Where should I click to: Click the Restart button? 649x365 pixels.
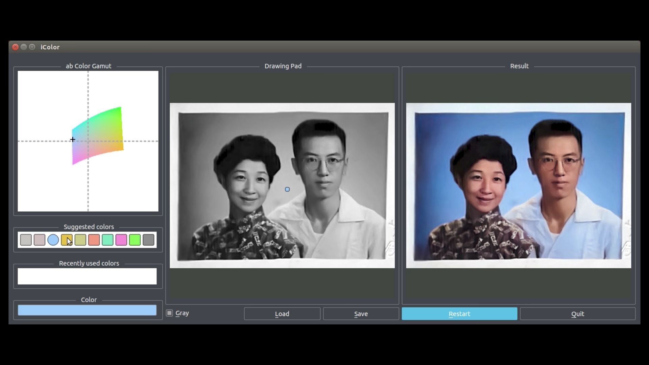(459, 314)
